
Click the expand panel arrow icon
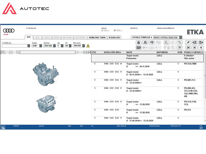point(89,52)
